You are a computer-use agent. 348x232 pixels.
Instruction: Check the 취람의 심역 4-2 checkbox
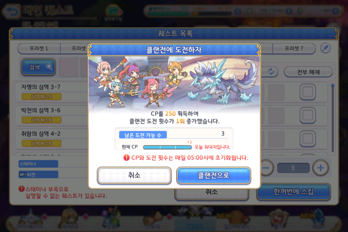[x=308, y=139]
